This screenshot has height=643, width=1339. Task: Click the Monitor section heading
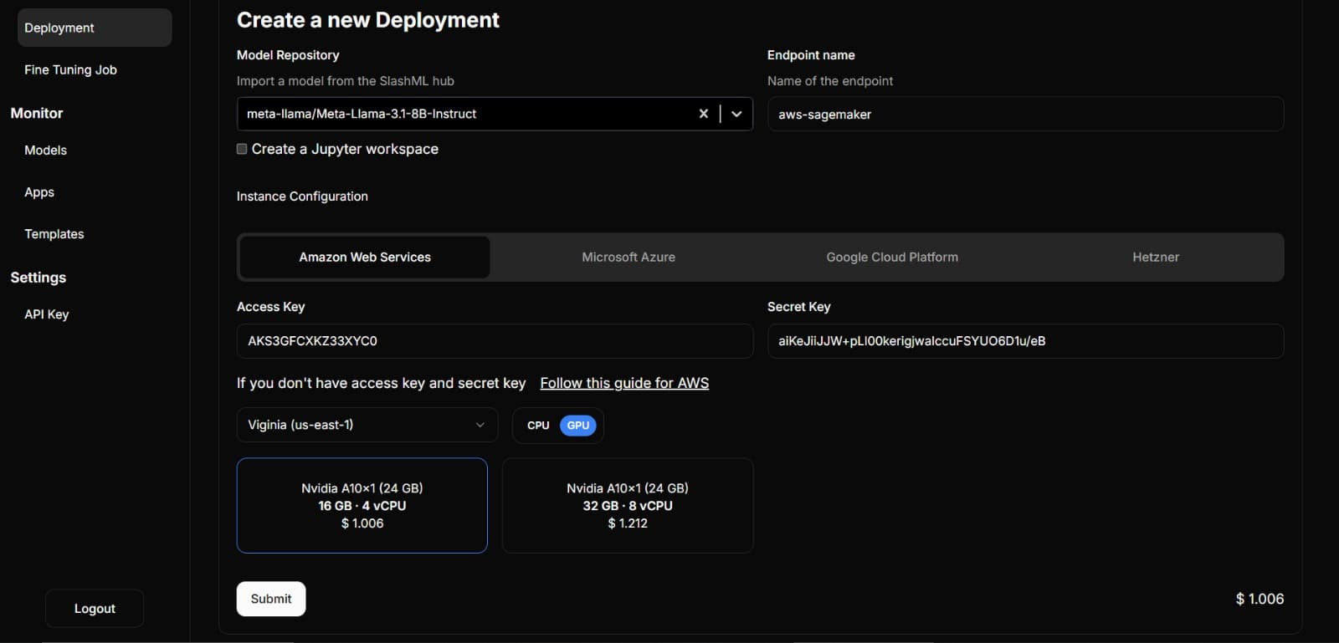pos(37,113)
